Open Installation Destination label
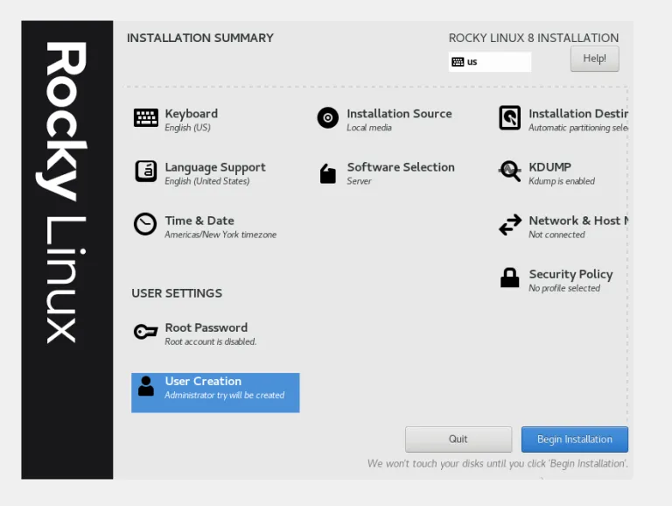The image size is (672, 506). click(x=578, y=114)
